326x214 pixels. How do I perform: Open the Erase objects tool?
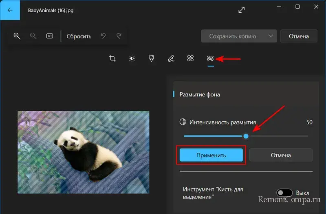tap(190, 59)
